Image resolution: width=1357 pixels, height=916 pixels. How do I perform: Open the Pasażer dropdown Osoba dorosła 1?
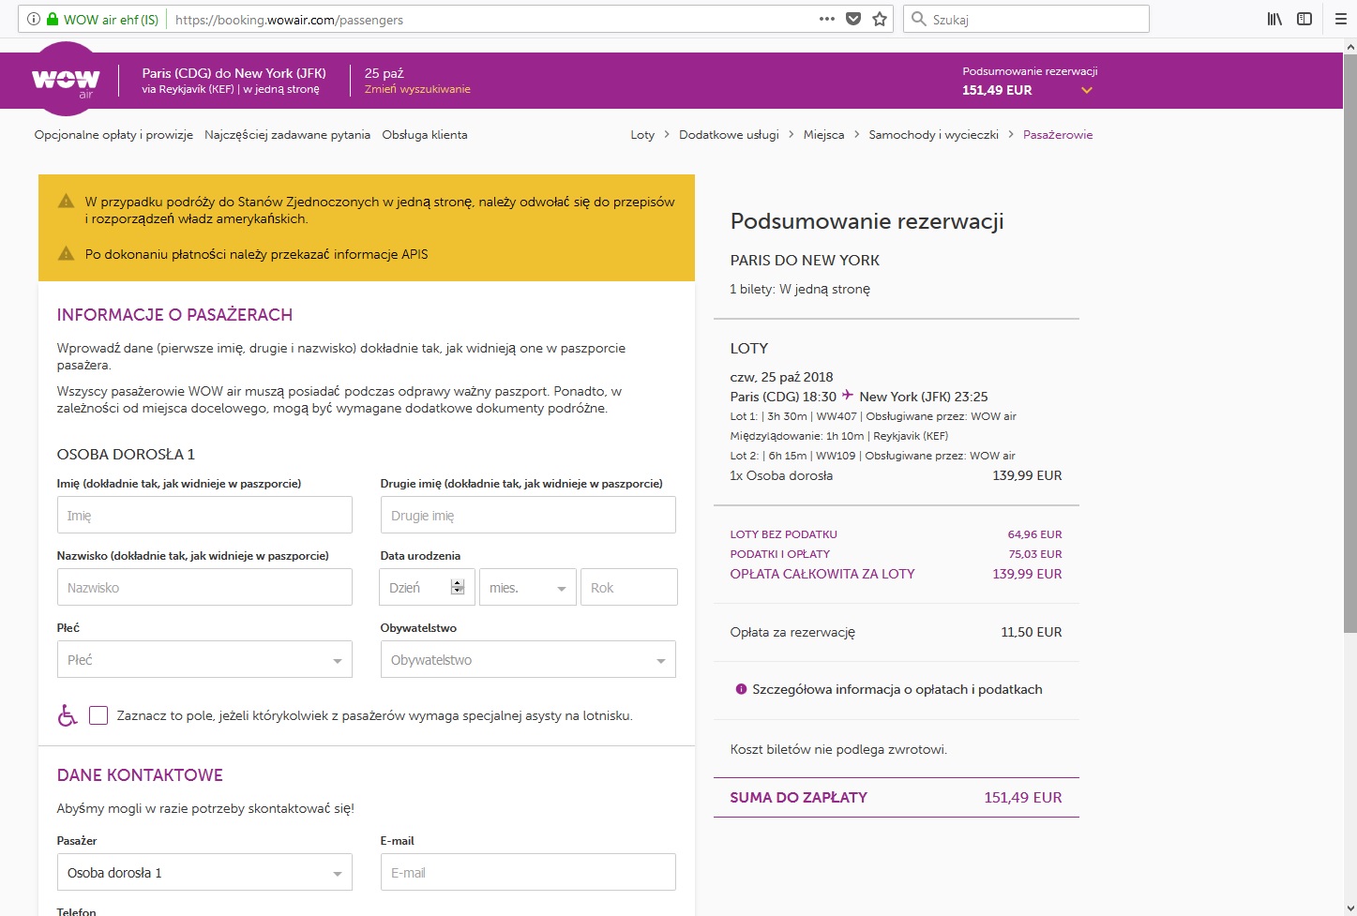point(204,872)
